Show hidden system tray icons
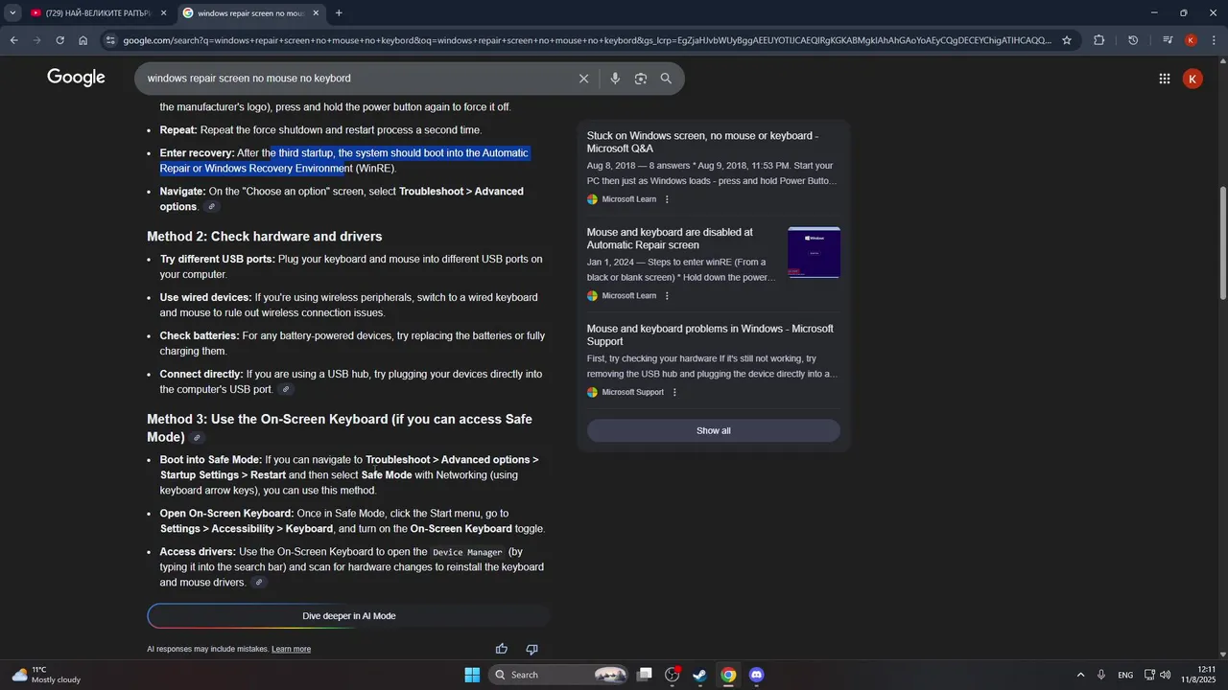 pyautogui.click(x=1080, y=675)
